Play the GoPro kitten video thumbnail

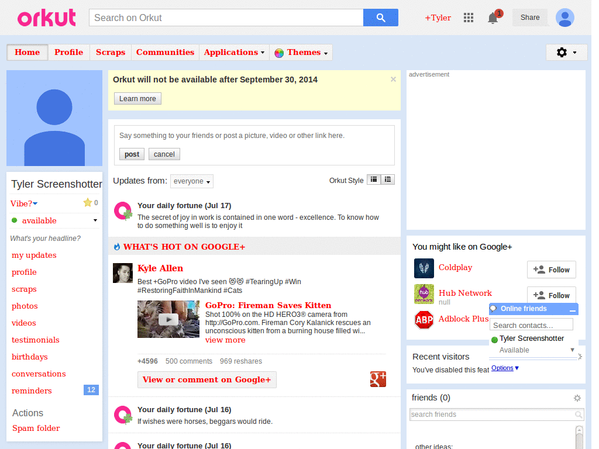(x=168, y=319)
